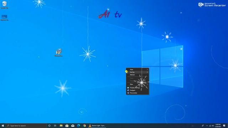
Task: Open the Mail app on the taskbar
Action: (73, 126)
